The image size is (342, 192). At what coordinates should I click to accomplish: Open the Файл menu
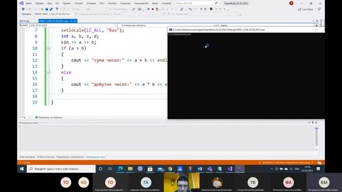coord(28,3)
